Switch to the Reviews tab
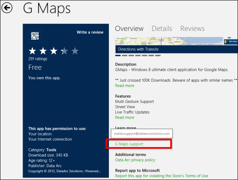Screen dimensions: 238x180 (192, 29)
